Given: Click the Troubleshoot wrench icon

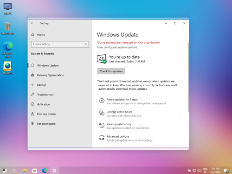Looking at the screenshot, I should pyautogui.click(x=32, y=94).
